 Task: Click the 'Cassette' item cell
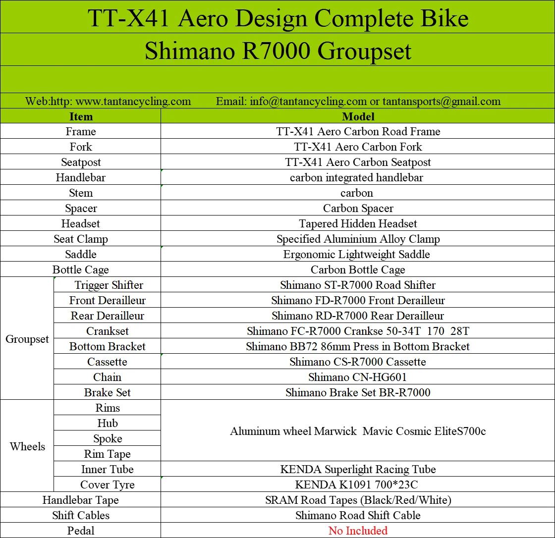(107, 361)
